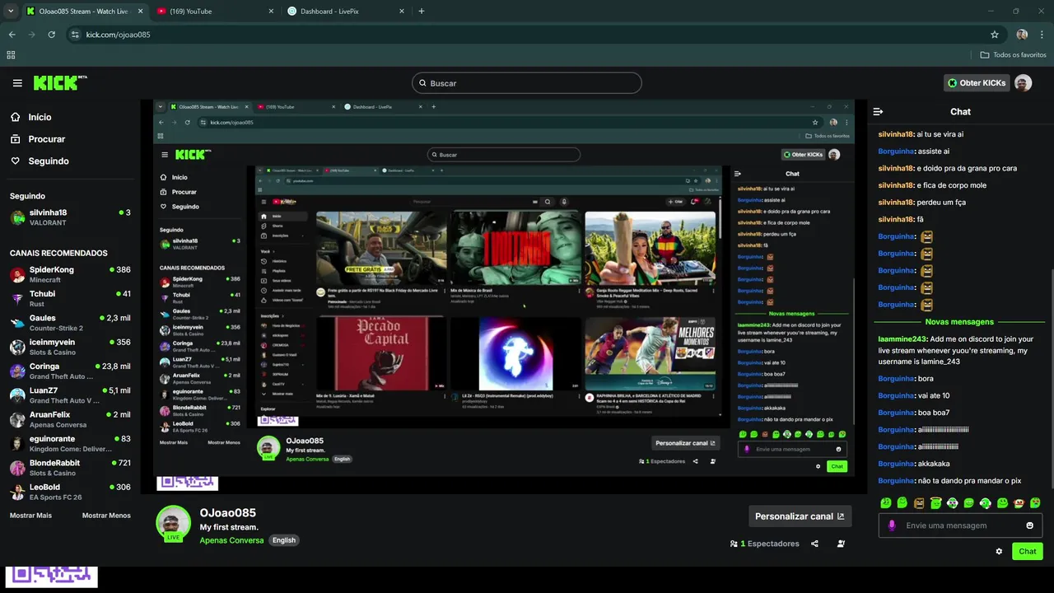Image resolution: width=1054 pixels, height=593 pixels.
Task: Open Tchubi recommended channel
Action: 70,298
